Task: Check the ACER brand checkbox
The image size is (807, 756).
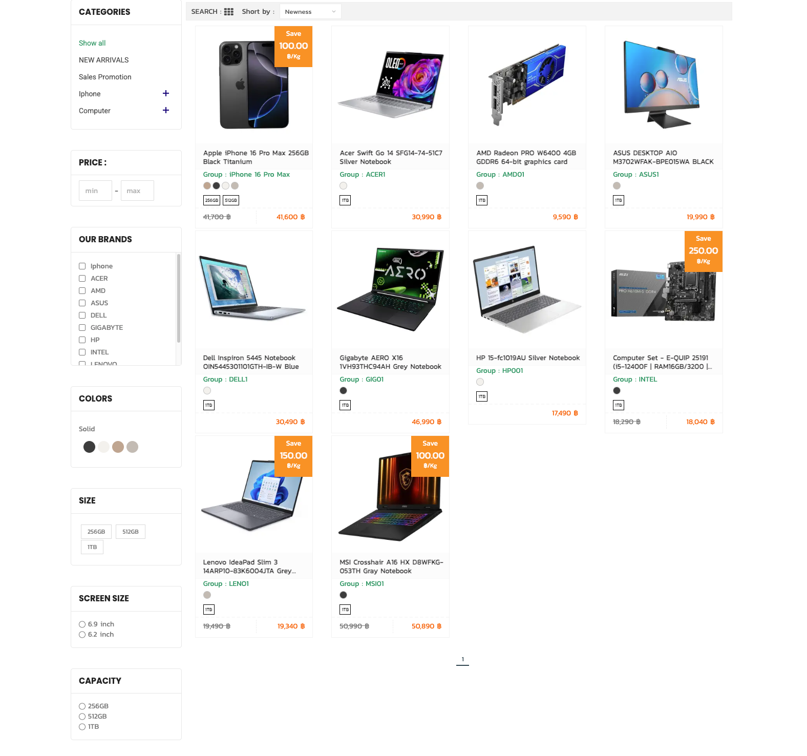Action: (x=82, y=279)
